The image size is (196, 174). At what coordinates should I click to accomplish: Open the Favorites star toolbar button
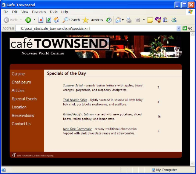click(x=93, y=20)
